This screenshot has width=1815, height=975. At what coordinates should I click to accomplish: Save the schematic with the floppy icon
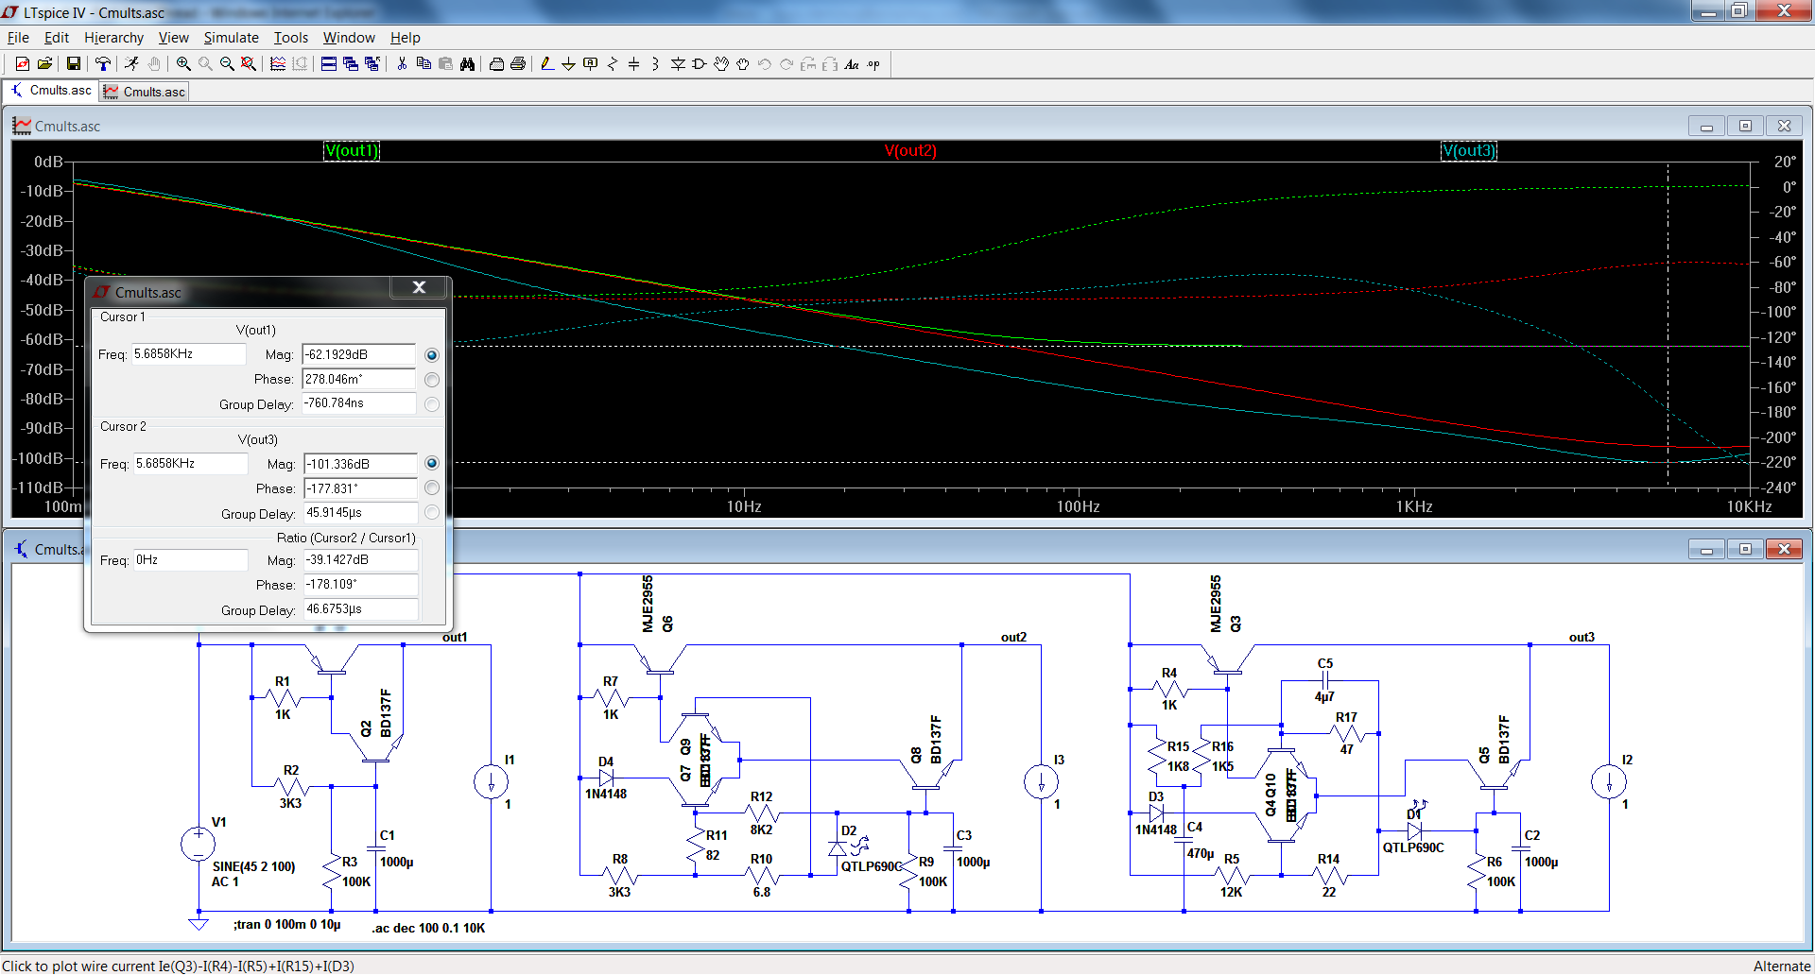click(73, 64)
